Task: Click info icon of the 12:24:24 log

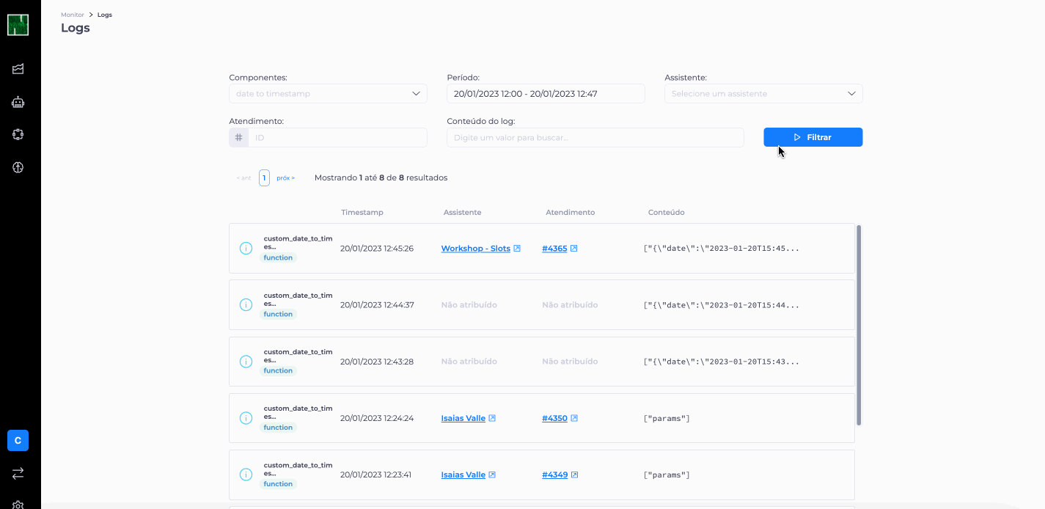Action: (x=246, y=418)
